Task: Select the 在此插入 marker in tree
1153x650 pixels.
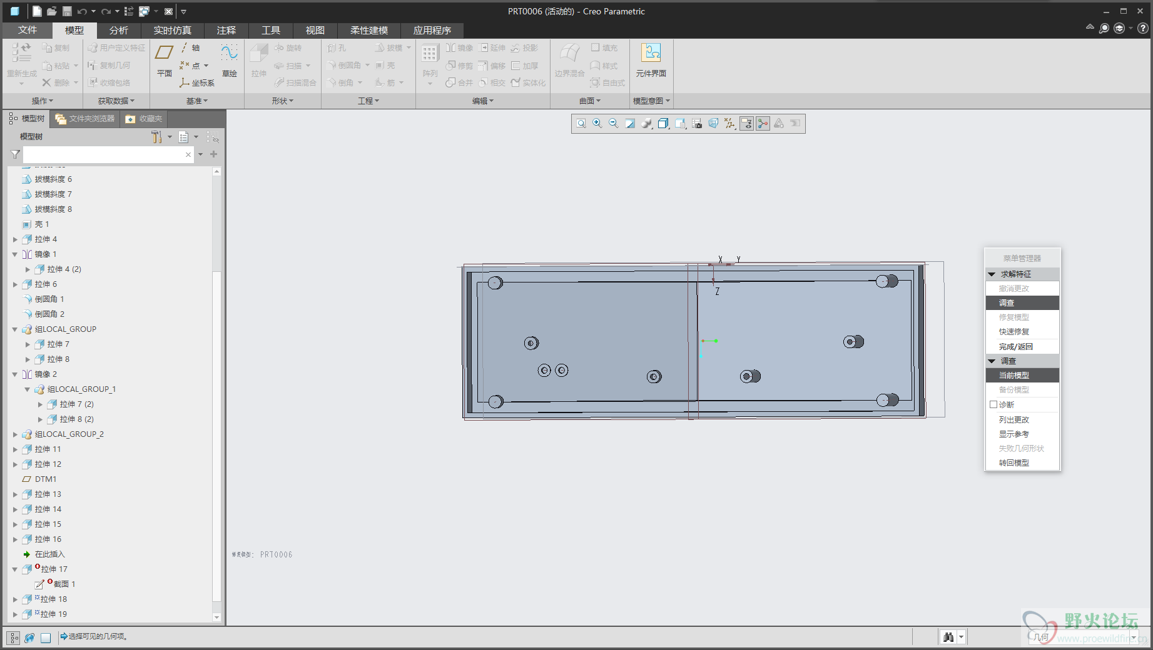Action: pos(43,554)
